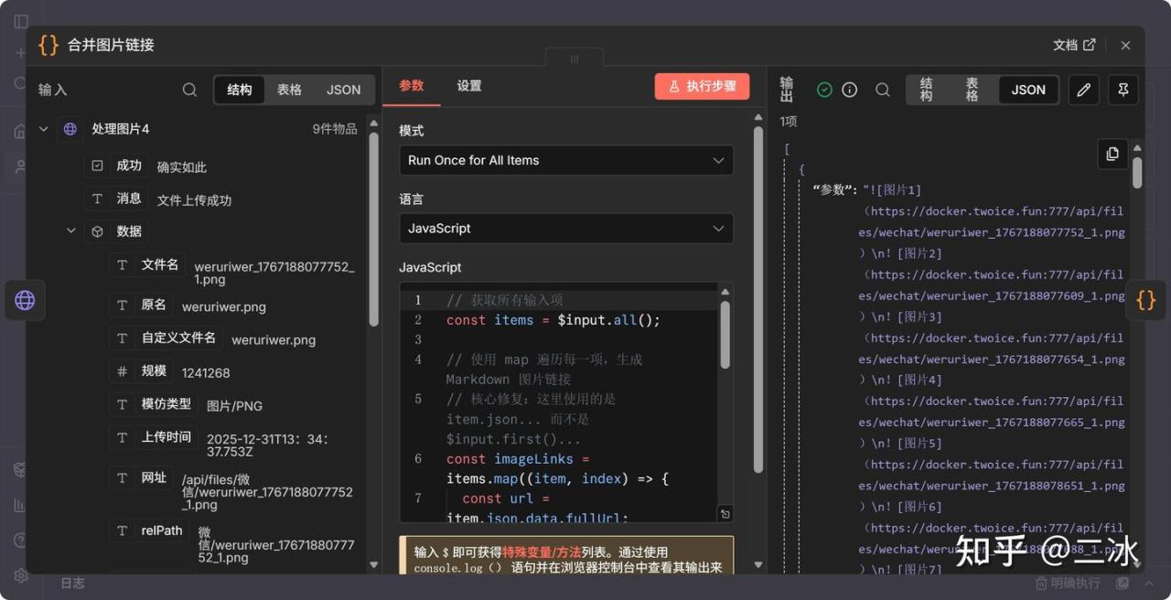Screen dimensions: 1171x600
Task: Switch input view to 表格
Action: click(289, 90)
